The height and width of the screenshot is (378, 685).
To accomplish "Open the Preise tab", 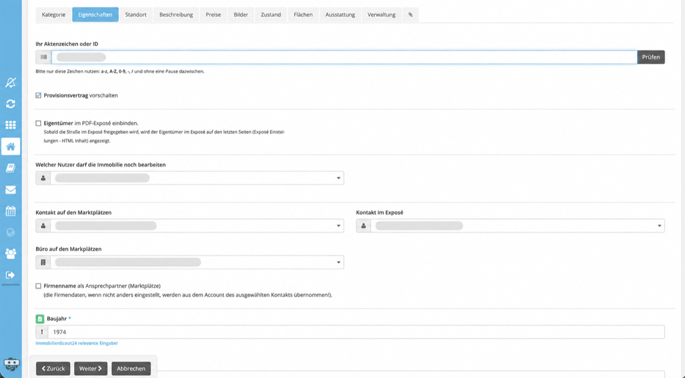I will 213,15.
